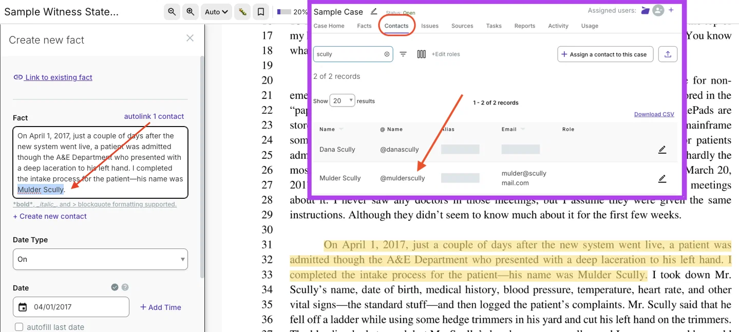Image resolution: width=739 pixels, height=332 pixels.
Task: Zoom out using the minus magnifier icon
Action: 172,12
